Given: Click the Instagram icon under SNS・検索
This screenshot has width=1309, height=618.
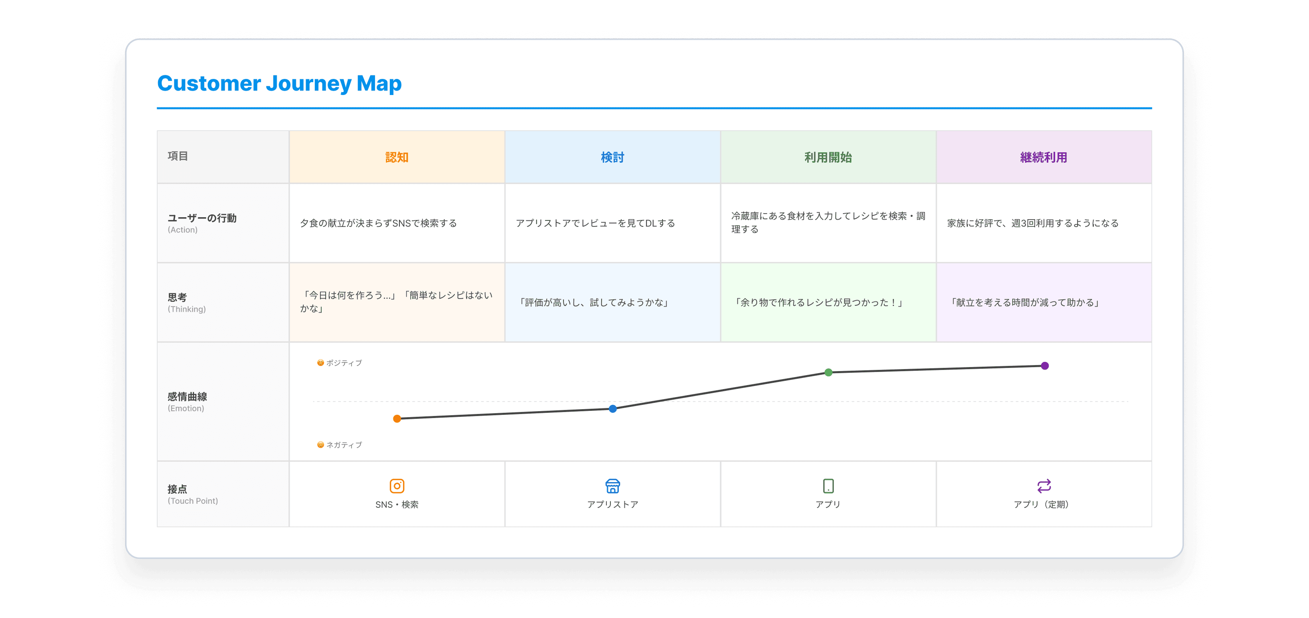Looking at the screenshot, I should [397, 485].
